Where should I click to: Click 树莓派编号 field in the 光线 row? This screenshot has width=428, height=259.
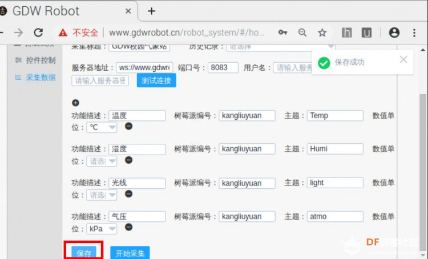(247, 183)
